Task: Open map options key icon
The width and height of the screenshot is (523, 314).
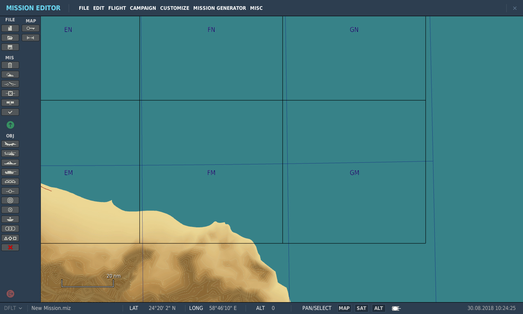Action: tap(31, 28)
